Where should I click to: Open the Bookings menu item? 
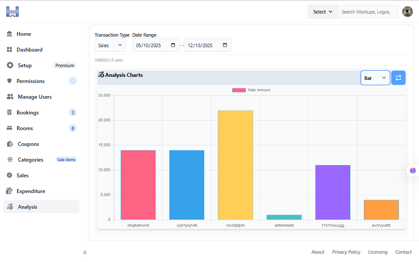(28, 113)
